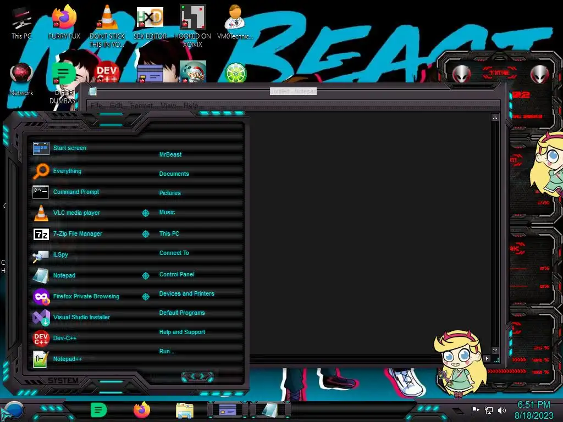
Task: Open Pictures from start menu
Action: 170,193
